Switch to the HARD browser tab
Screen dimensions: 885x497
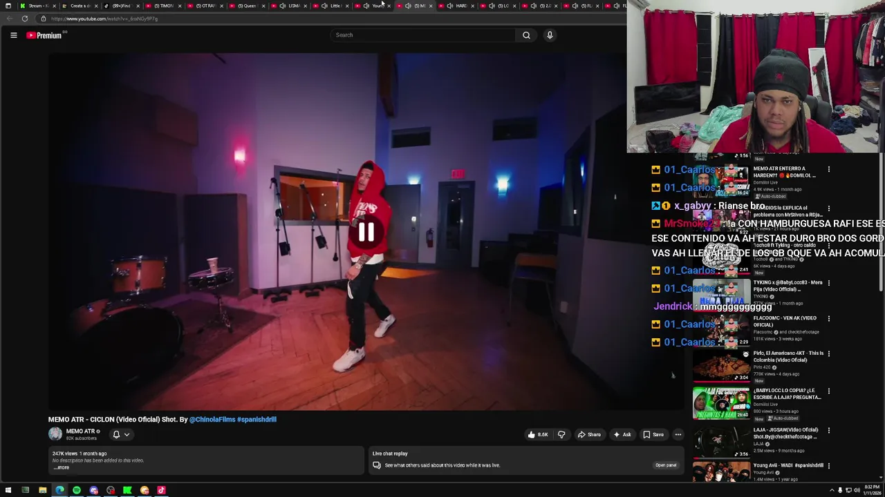point(456,6)
